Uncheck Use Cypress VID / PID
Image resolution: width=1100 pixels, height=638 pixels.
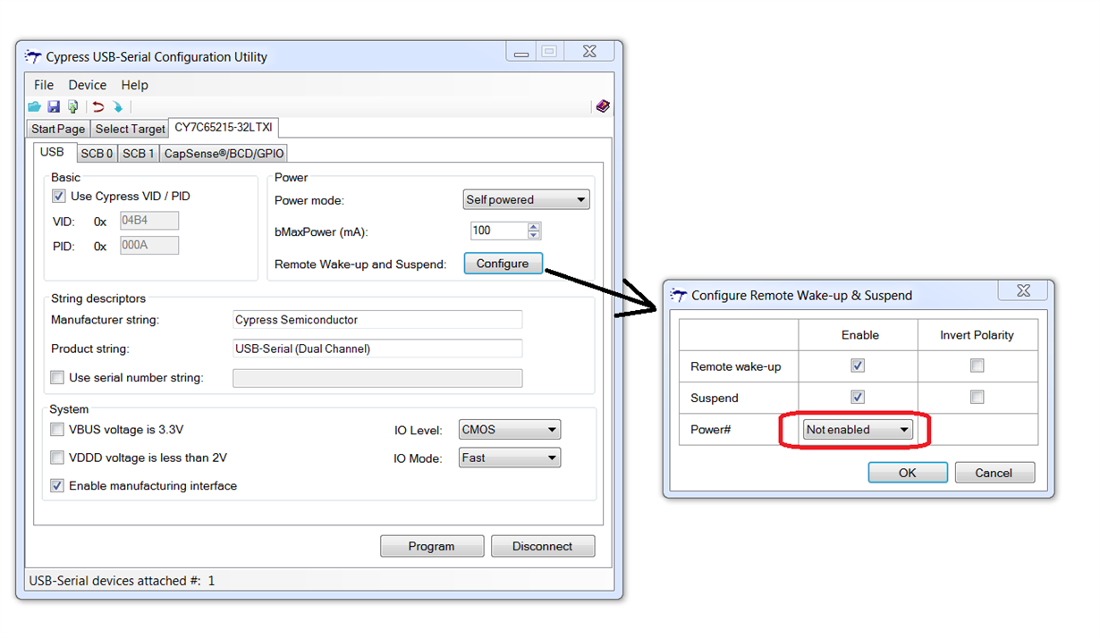coord(58,196)
